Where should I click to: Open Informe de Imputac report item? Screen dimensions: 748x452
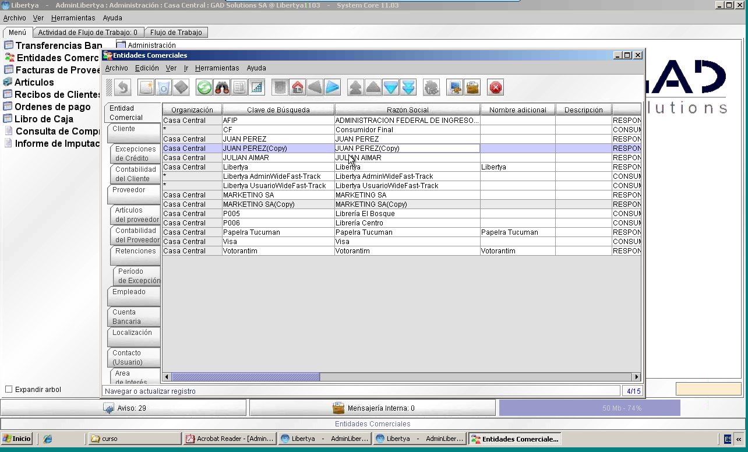[53, 143]
